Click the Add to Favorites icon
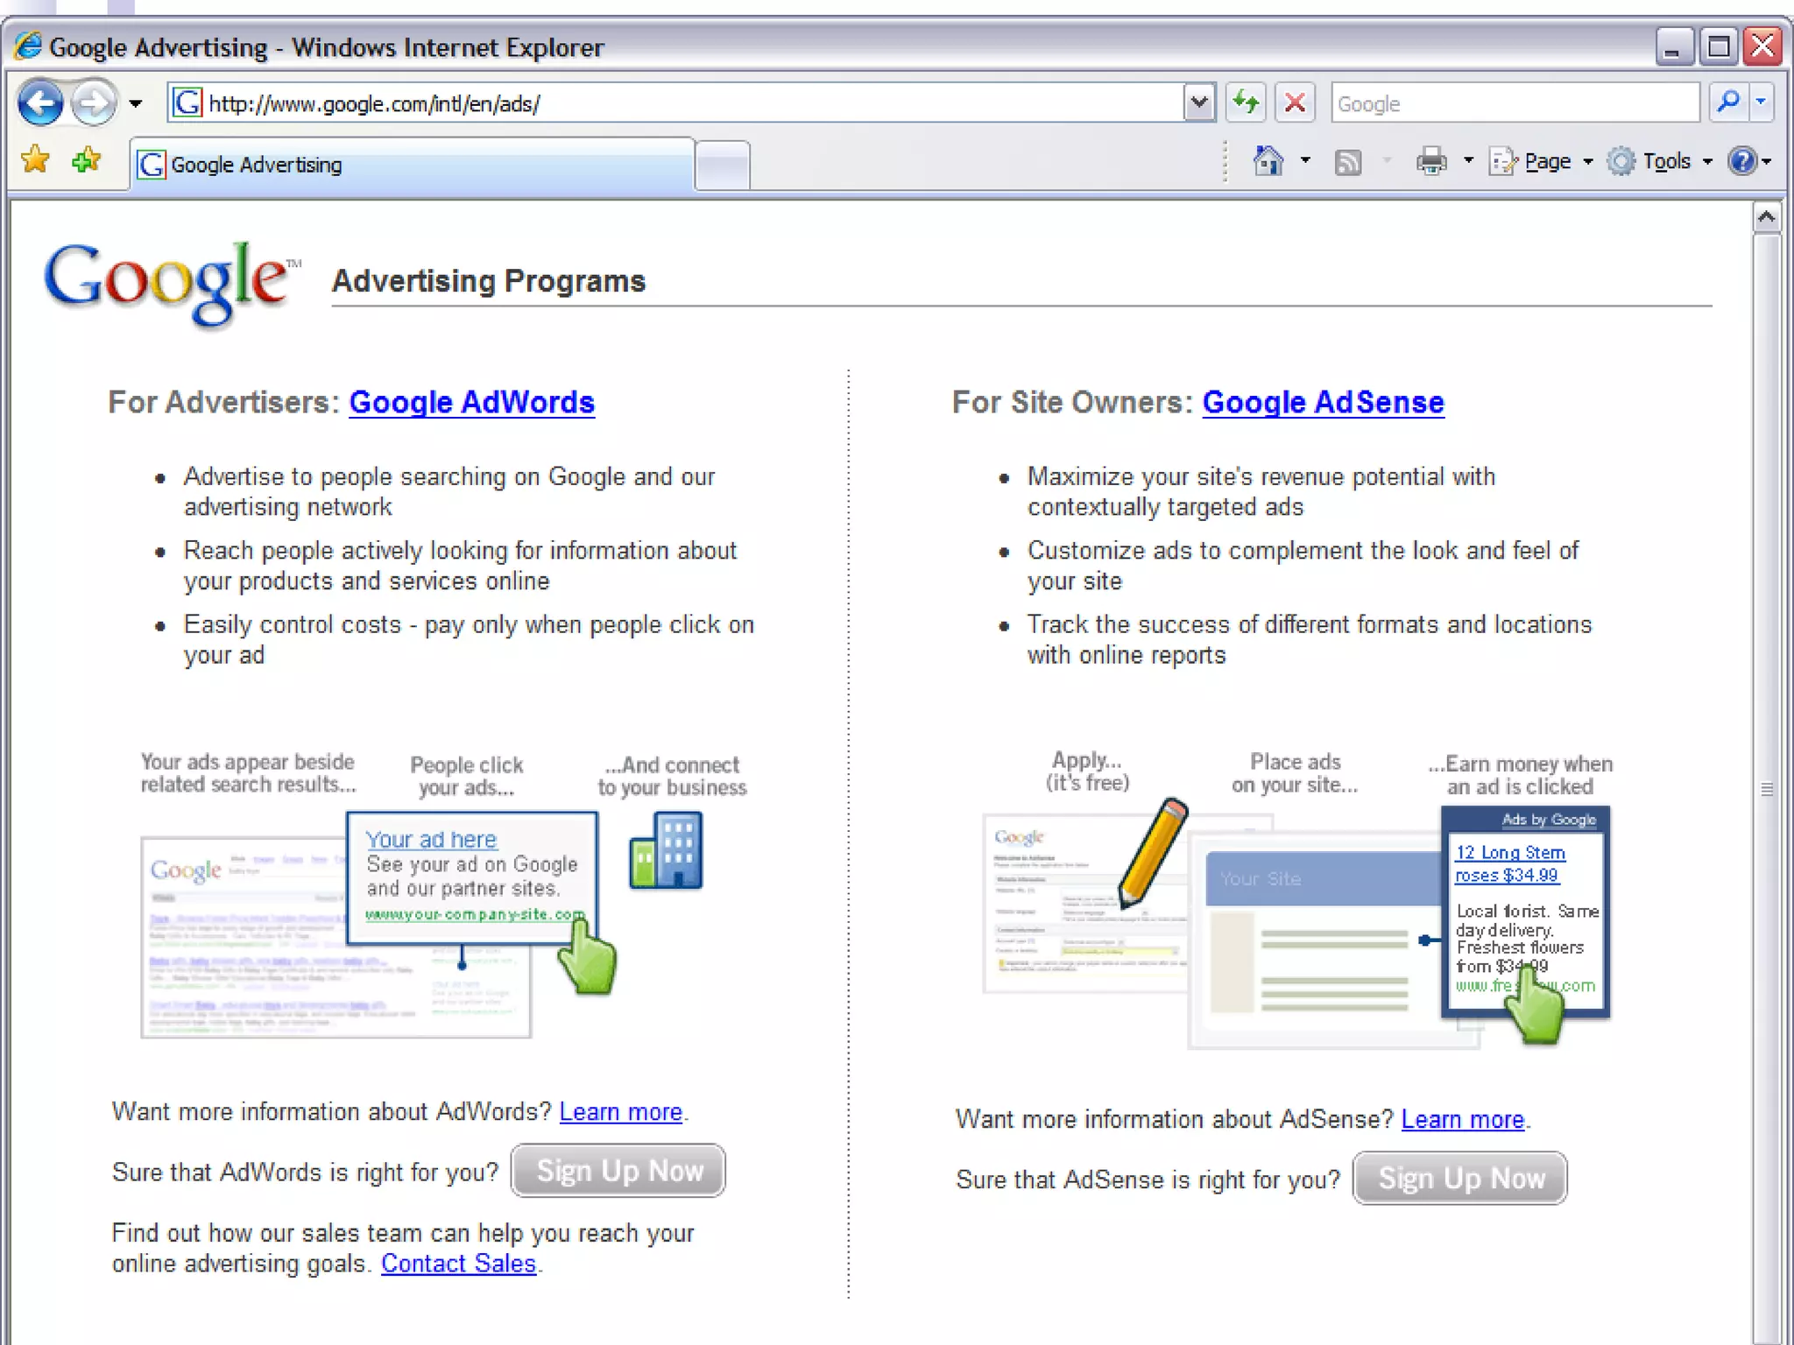Viewport: 1794px width, 1345px height. click(x=86, y=160)
